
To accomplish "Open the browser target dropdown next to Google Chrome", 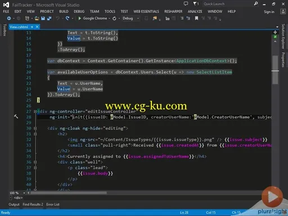I will [x=109, y=19].
